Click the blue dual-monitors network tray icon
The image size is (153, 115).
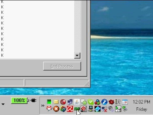pos(70,102)
